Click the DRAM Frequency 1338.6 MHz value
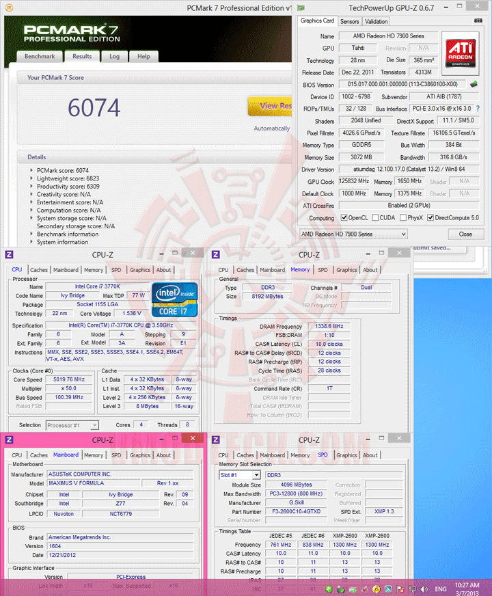 [329, 326]
